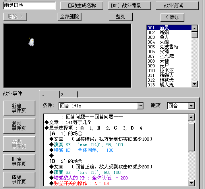Click 清除事件页 clear event page button

point(19,179)
